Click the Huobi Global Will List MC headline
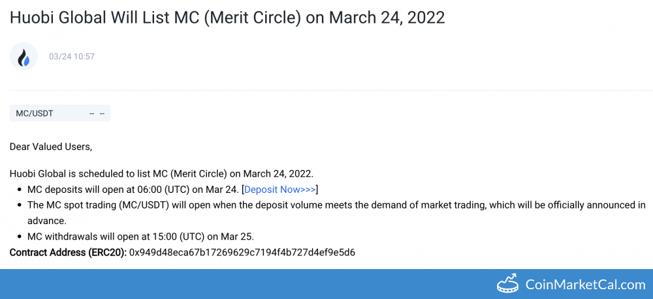Screen dimensions: 653x299 click(x=227, y=17)
